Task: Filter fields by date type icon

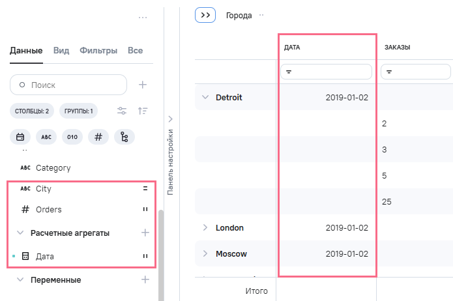Action: pos(20,137)
